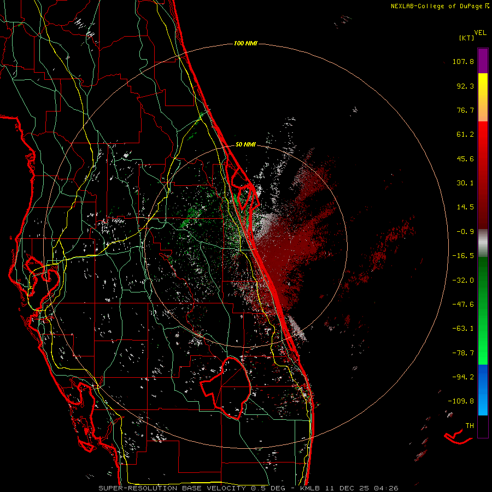Click the -32.0 legend value
The image size is (492, 492).
click(x=463, y=280)
